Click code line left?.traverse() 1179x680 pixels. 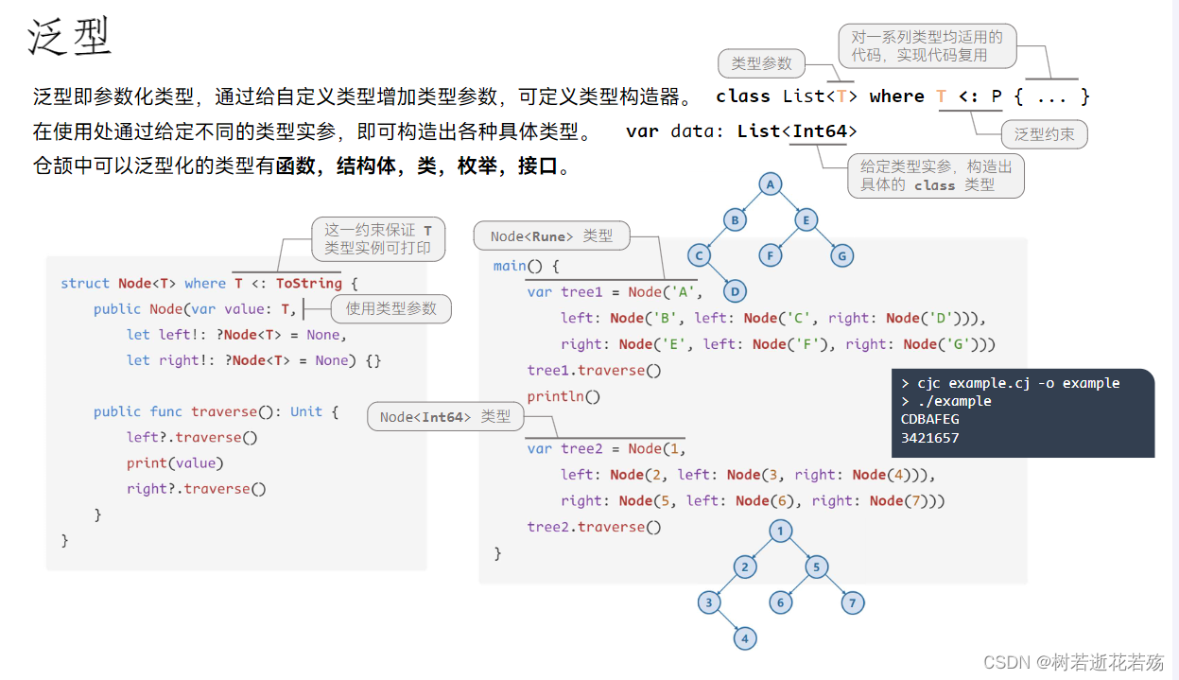[192, 437]
